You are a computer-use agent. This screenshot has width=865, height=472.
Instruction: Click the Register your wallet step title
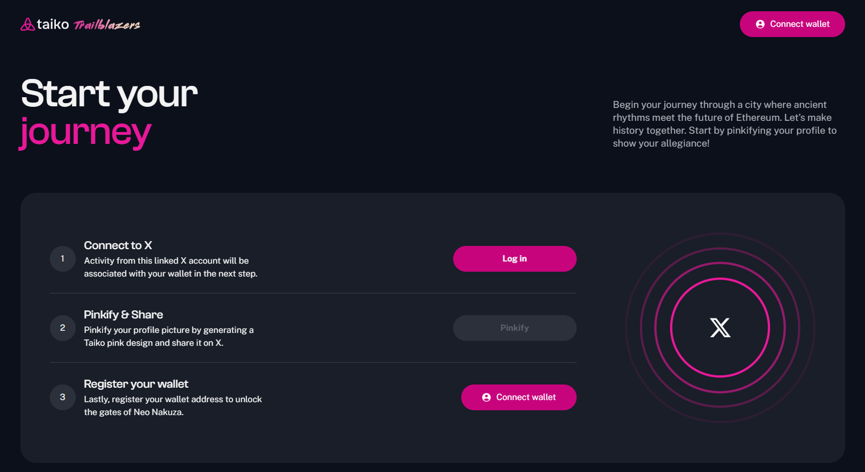[136, 384]
